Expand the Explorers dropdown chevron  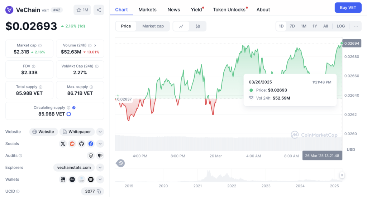(x=100, y=167)
